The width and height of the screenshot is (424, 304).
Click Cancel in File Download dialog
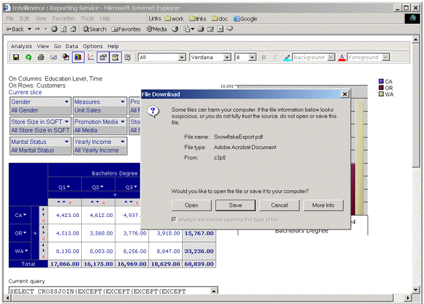[279, 205]
